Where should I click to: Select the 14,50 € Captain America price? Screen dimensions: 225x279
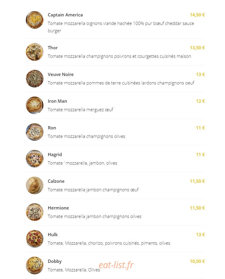click(x=197, y=15)
